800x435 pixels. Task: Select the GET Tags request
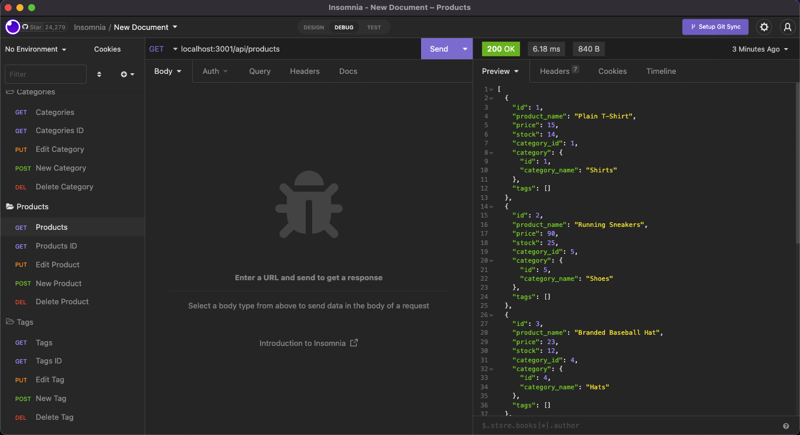click(73, 343)
